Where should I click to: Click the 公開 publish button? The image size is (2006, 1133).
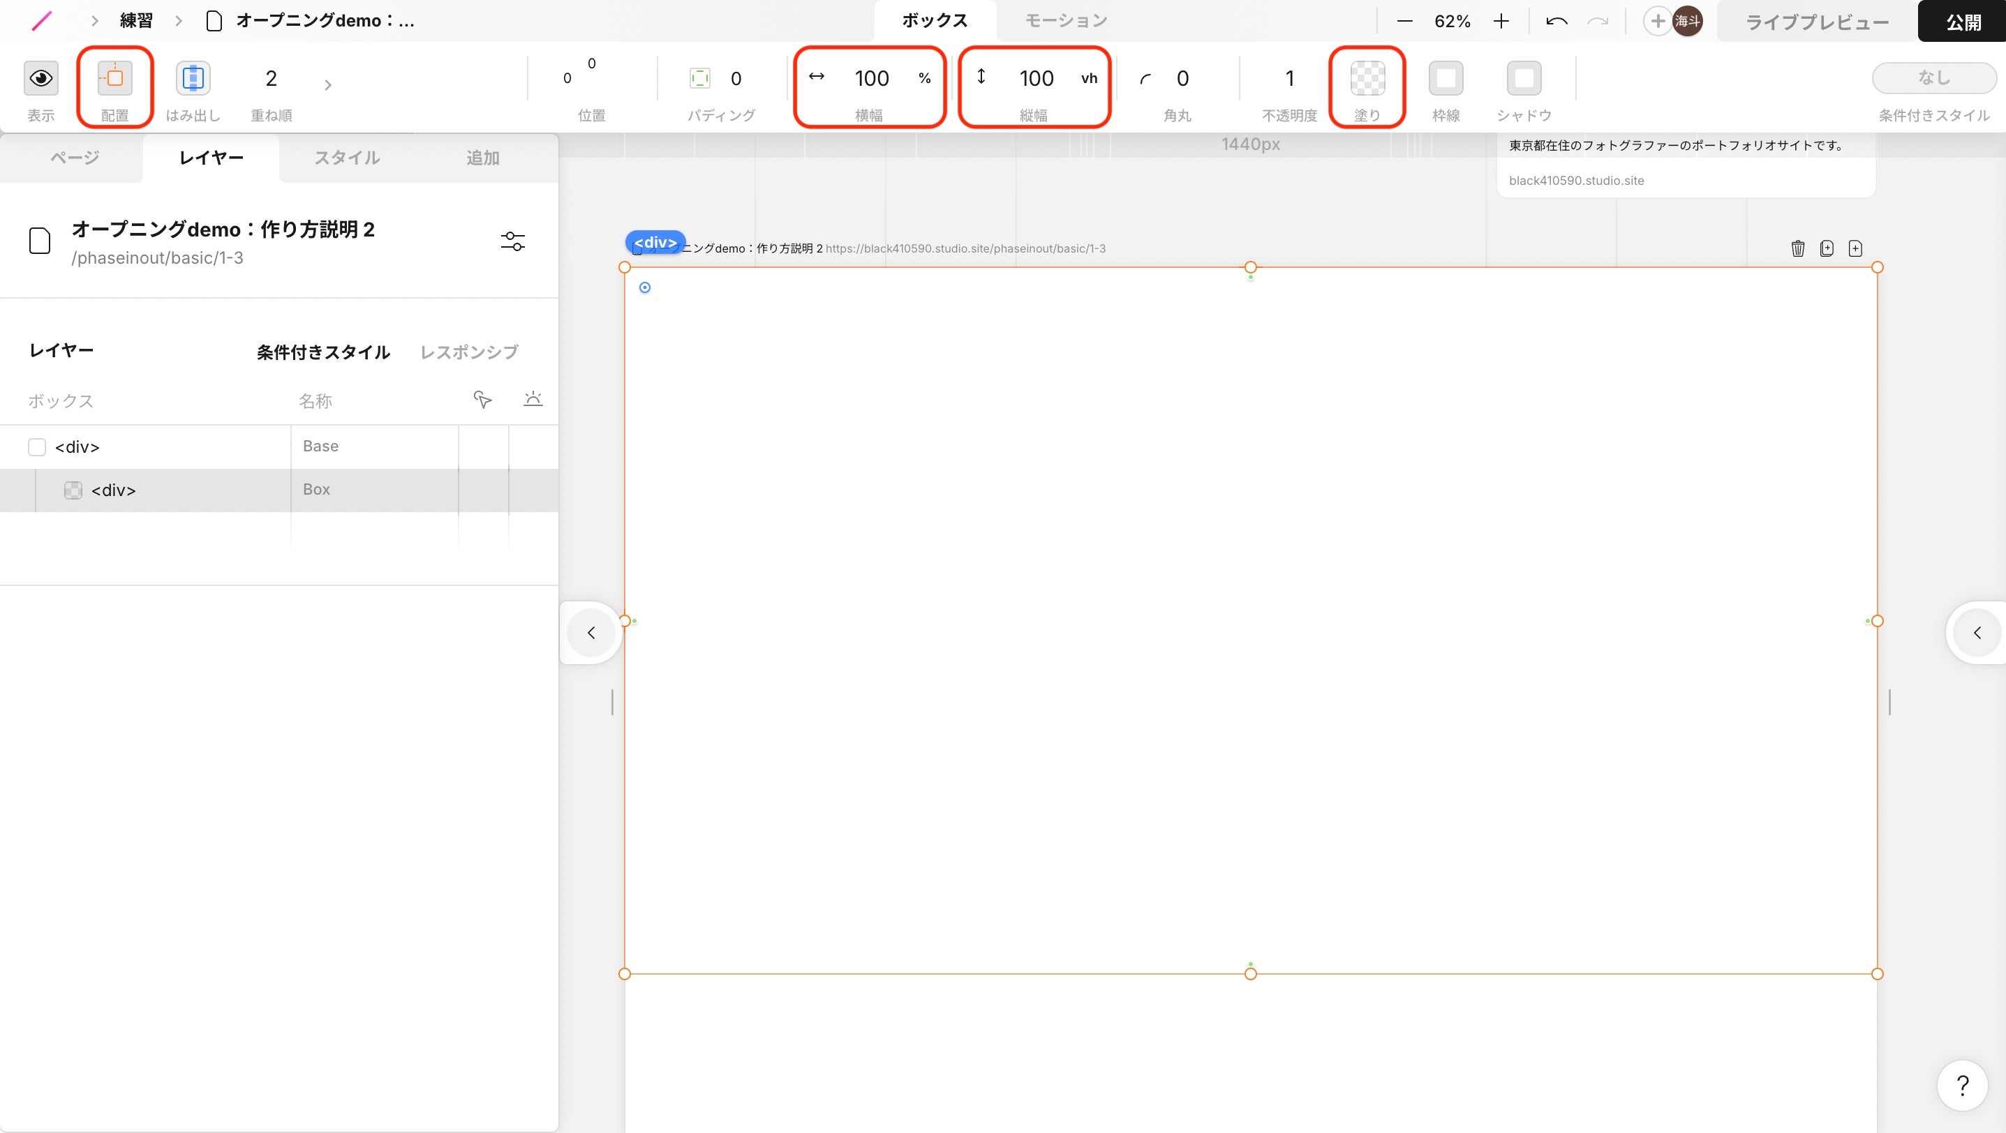1963,22
